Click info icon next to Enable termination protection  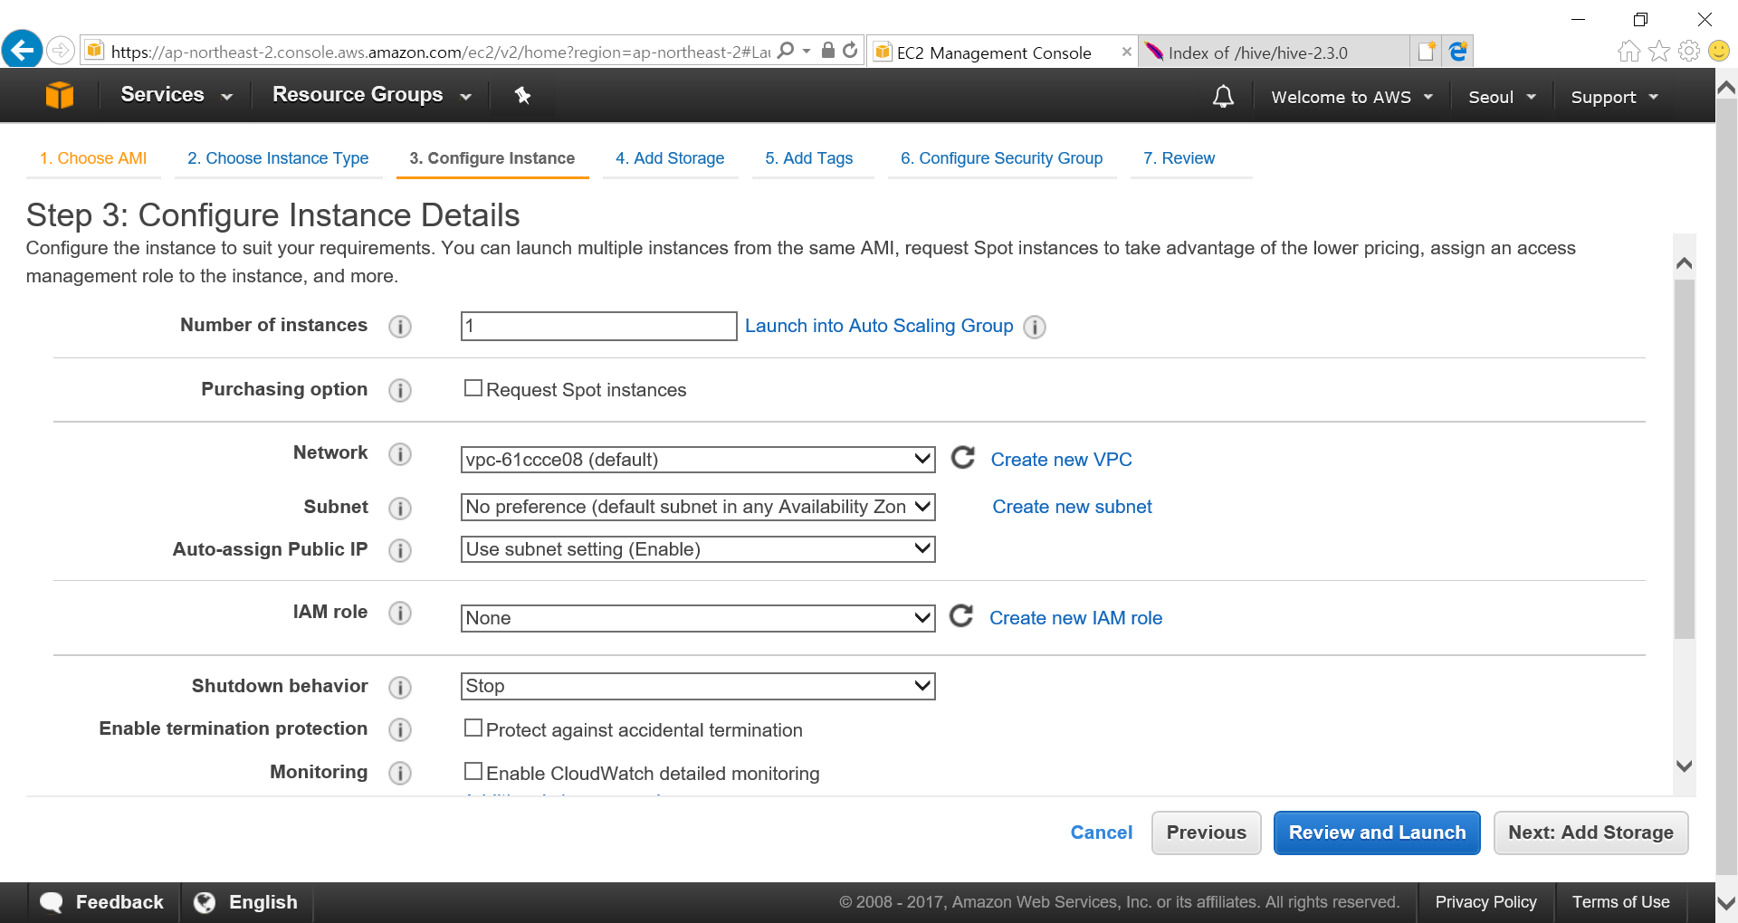400,729
